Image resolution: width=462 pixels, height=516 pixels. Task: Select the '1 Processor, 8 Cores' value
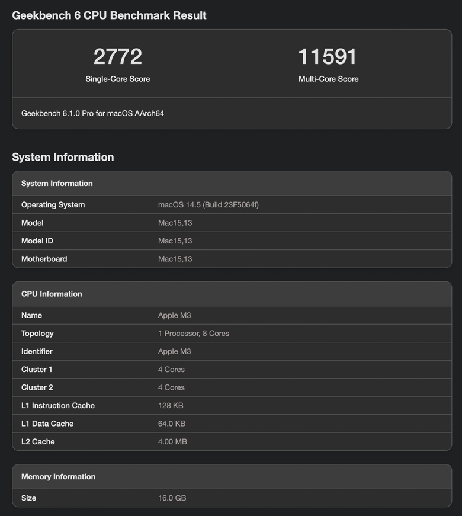click(x=194, y=334)
